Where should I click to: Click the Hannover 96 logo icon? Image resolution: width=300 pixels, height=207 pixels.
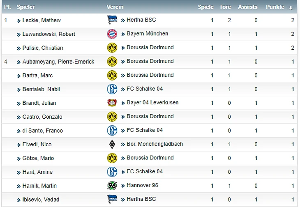(x=112, y=186)
